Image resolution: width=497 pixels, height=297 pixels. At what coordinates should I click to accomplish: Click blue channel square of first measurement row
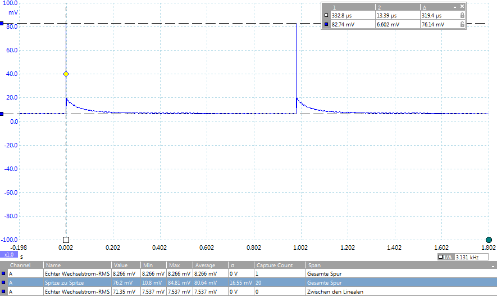[3, 273]
